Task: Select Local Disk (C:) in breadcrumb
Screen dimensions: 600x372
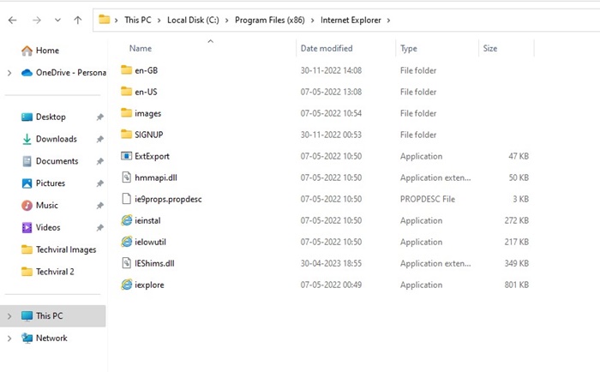Action: [x=193, y=20]
